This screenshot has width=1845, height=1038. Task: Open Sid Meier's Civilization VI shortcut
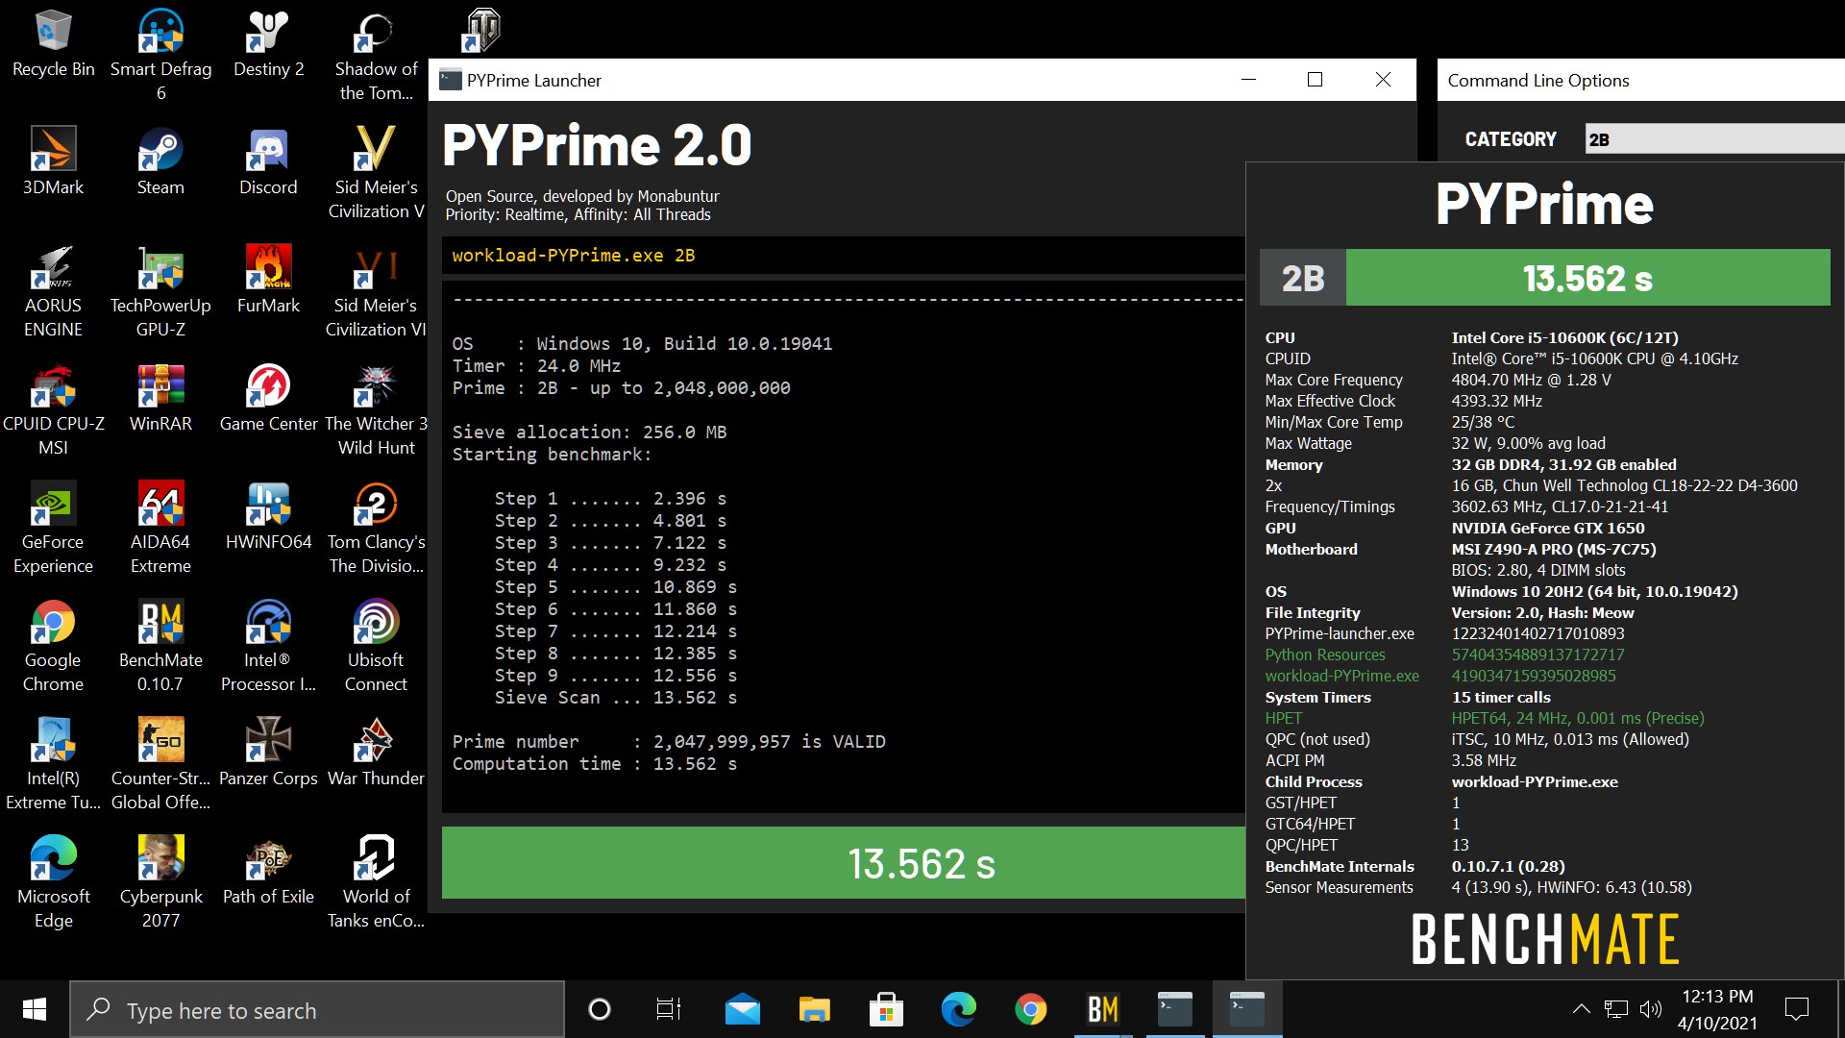point(376,292)
